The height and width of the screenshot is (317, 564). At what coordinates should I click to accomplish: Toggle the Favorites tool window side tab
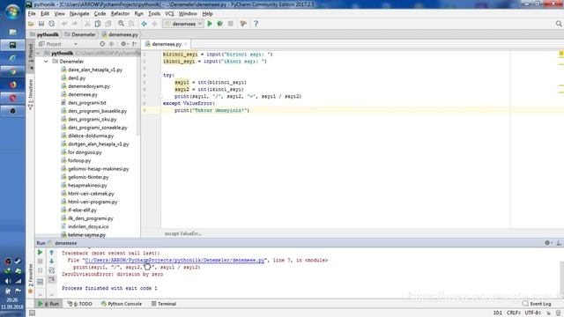(31, 278)
